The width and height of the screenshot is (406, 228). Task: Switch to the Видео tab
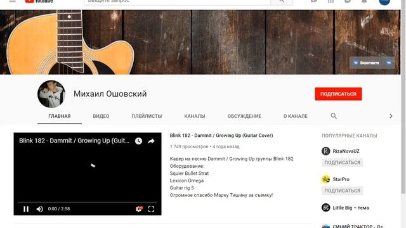click(101, 116)
